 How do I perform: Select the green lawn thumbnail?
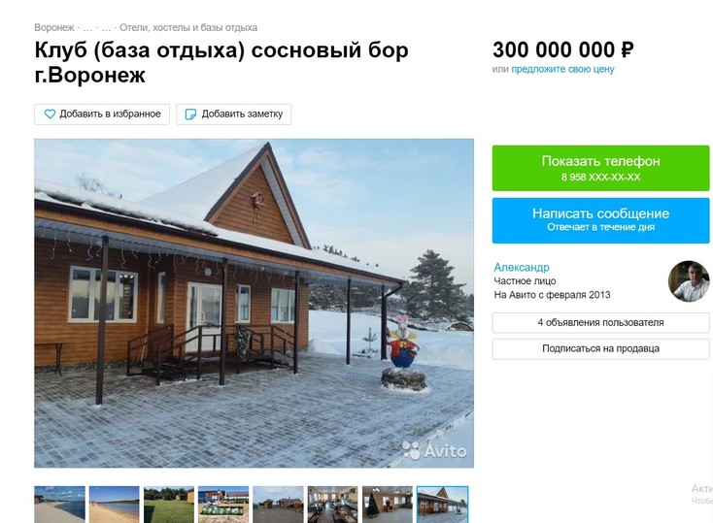[x=169, y=505]
